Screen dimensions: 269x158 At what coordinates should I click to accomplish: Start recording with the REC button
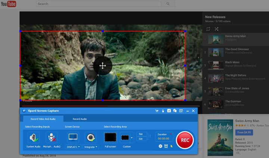coord(185,140)
